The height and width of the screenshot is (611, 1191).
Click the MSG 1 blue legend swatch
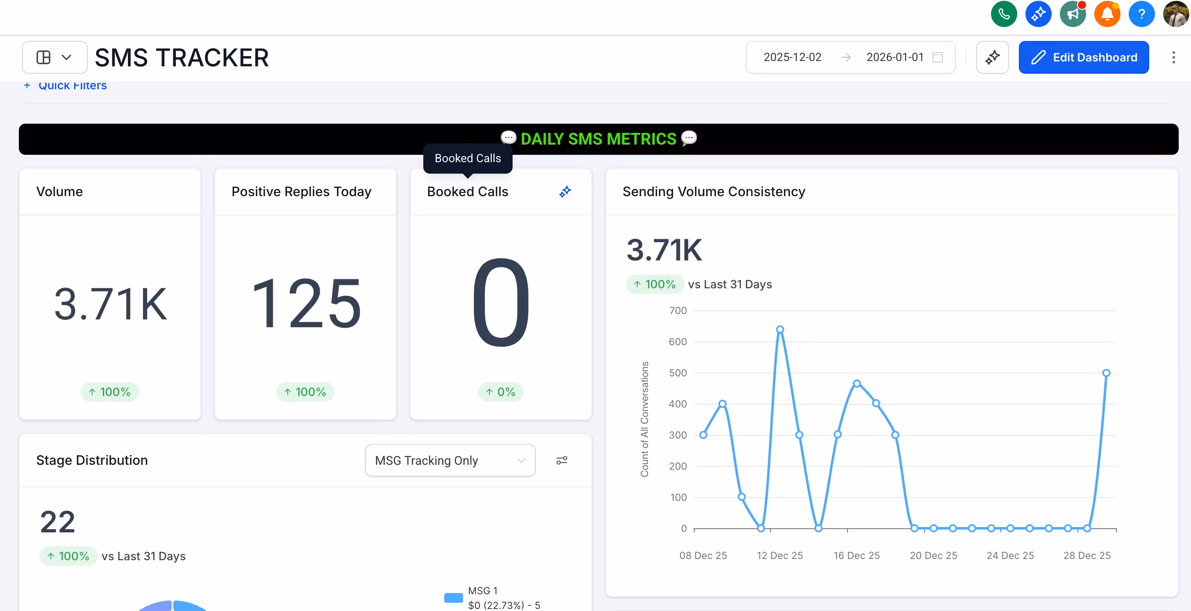point(453,597)
